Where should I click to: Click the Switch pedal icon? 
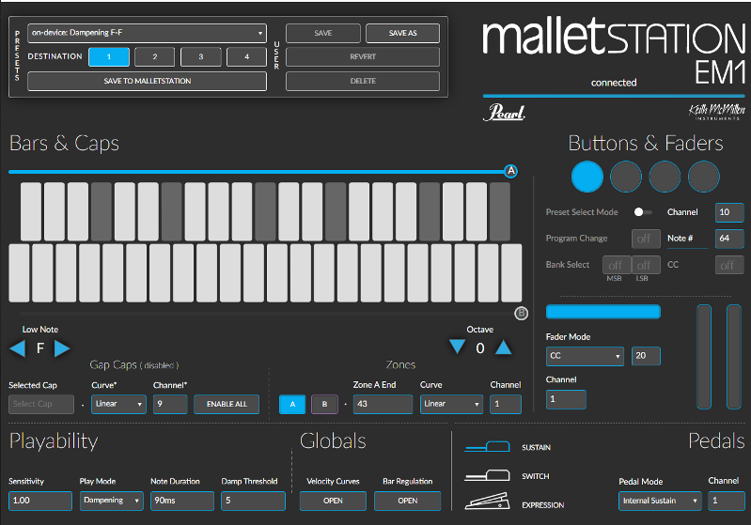487,474
